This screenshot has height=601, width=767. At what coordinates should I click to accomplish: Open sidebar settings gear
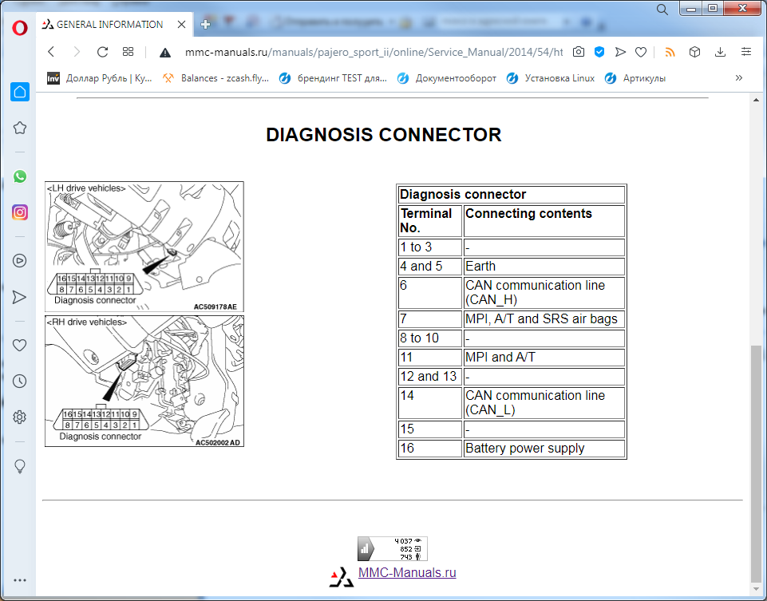[x=20, y=417]
